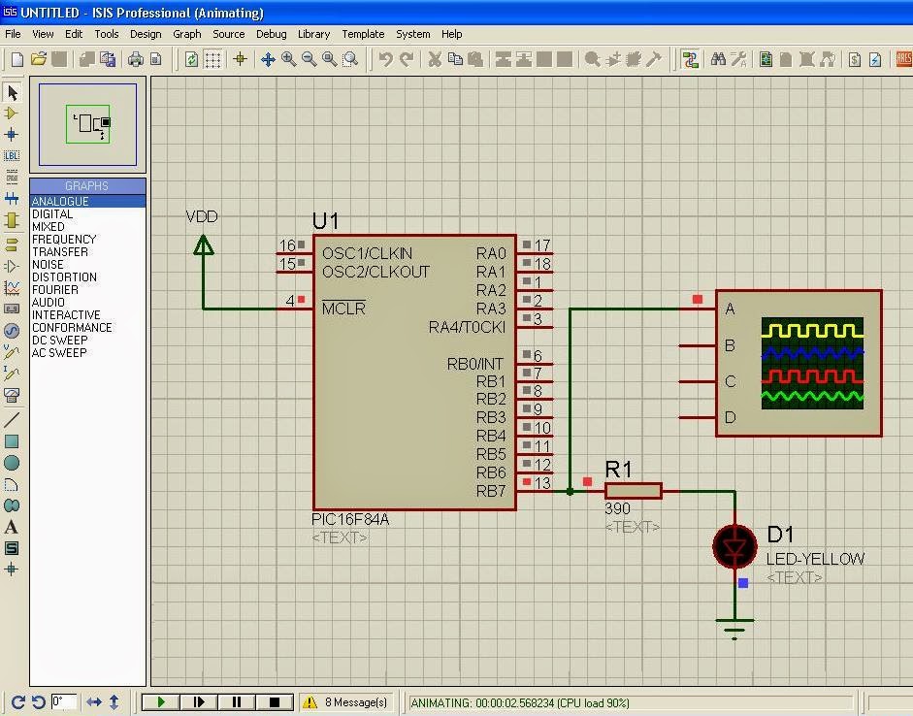Pause the animation
This screenshot has width=913, height=716.
pos(236,701)
